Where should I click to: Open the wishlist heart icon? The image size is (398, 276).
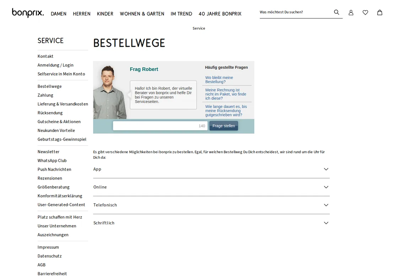point(365,12)
